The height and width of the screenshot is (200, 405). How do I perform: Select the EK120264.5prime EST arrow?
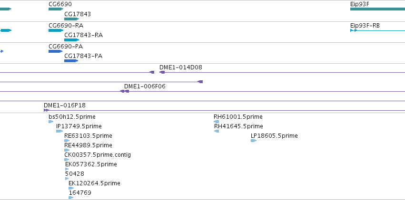click(x=71, y=188)
